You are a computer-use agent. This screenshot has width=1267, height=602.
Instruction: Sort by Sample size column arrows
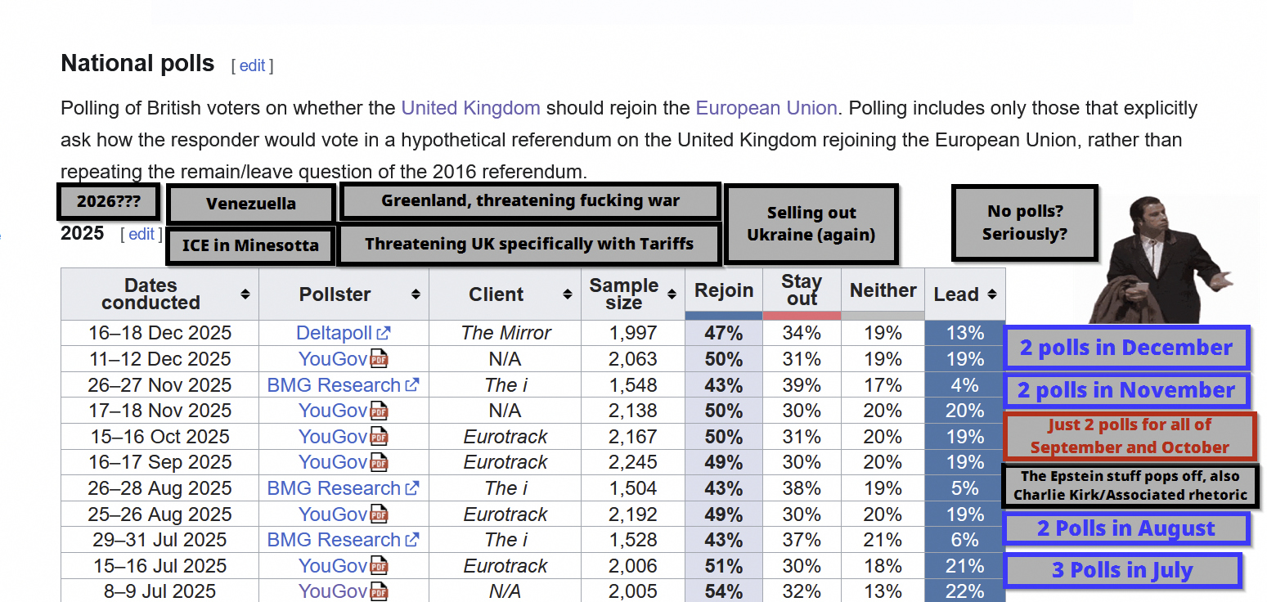tap(672, 294)
